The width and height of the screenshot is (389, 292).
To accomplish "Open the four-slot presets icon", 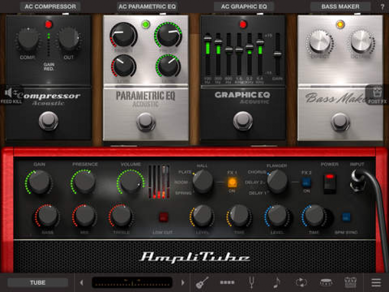I will click(227, 282).
